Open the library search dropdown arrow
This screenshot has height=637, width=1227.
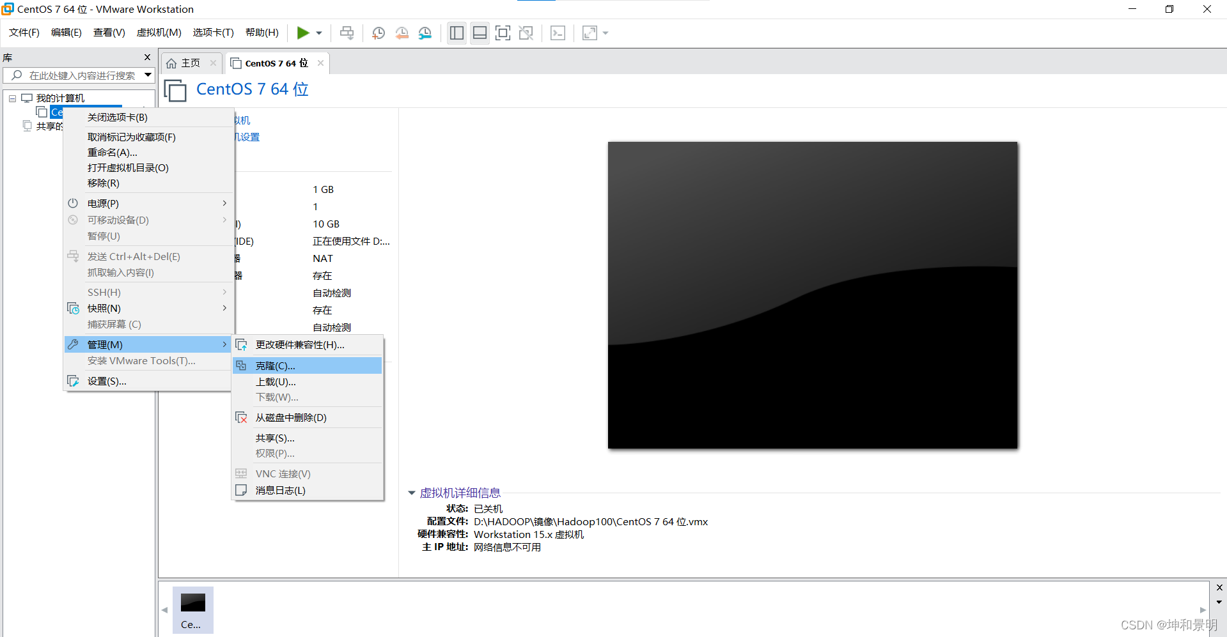pos(148,75)
